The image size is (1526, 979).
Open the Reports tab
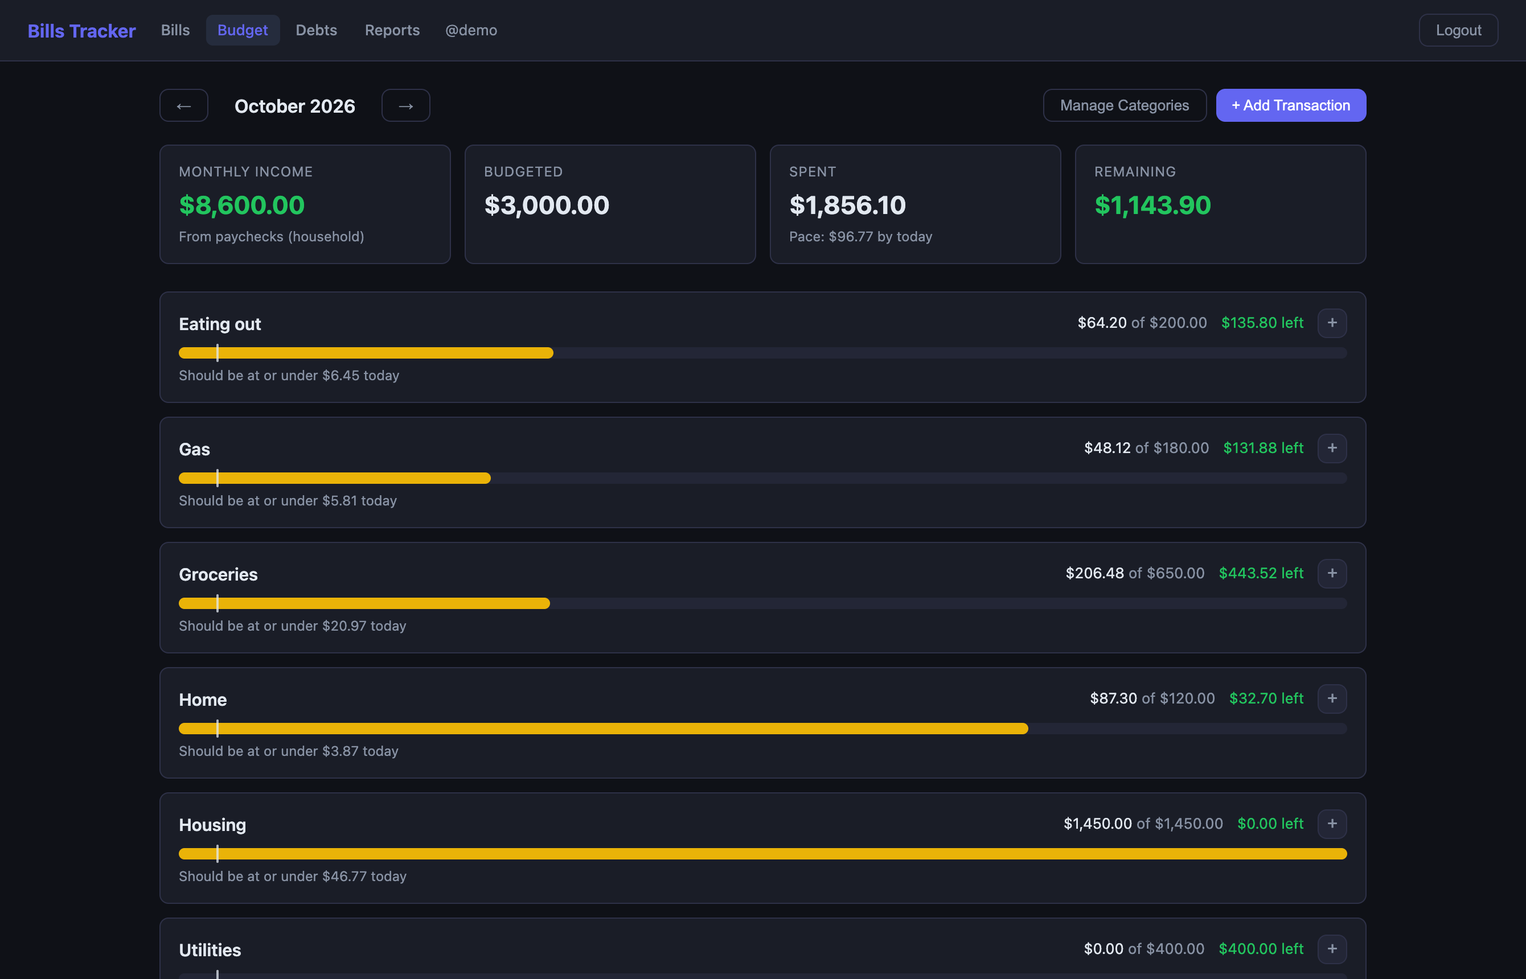(392, 30)
